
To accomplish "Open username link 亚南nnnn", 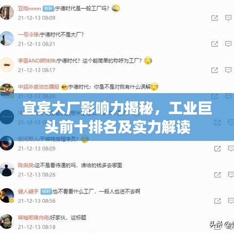I will click(29, 8).
